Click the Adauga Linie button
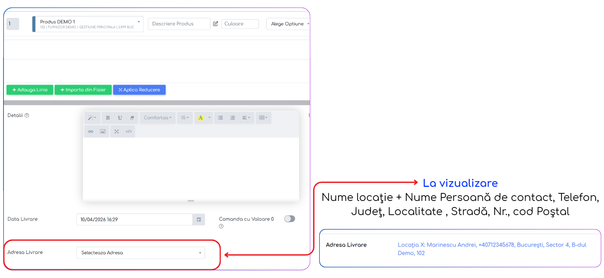Screen dimensions: 604x278 tap(30, 90)
